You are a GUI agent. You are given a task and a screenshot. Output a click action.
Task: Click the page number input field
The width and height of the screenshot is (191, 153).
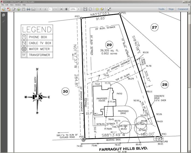50,9
